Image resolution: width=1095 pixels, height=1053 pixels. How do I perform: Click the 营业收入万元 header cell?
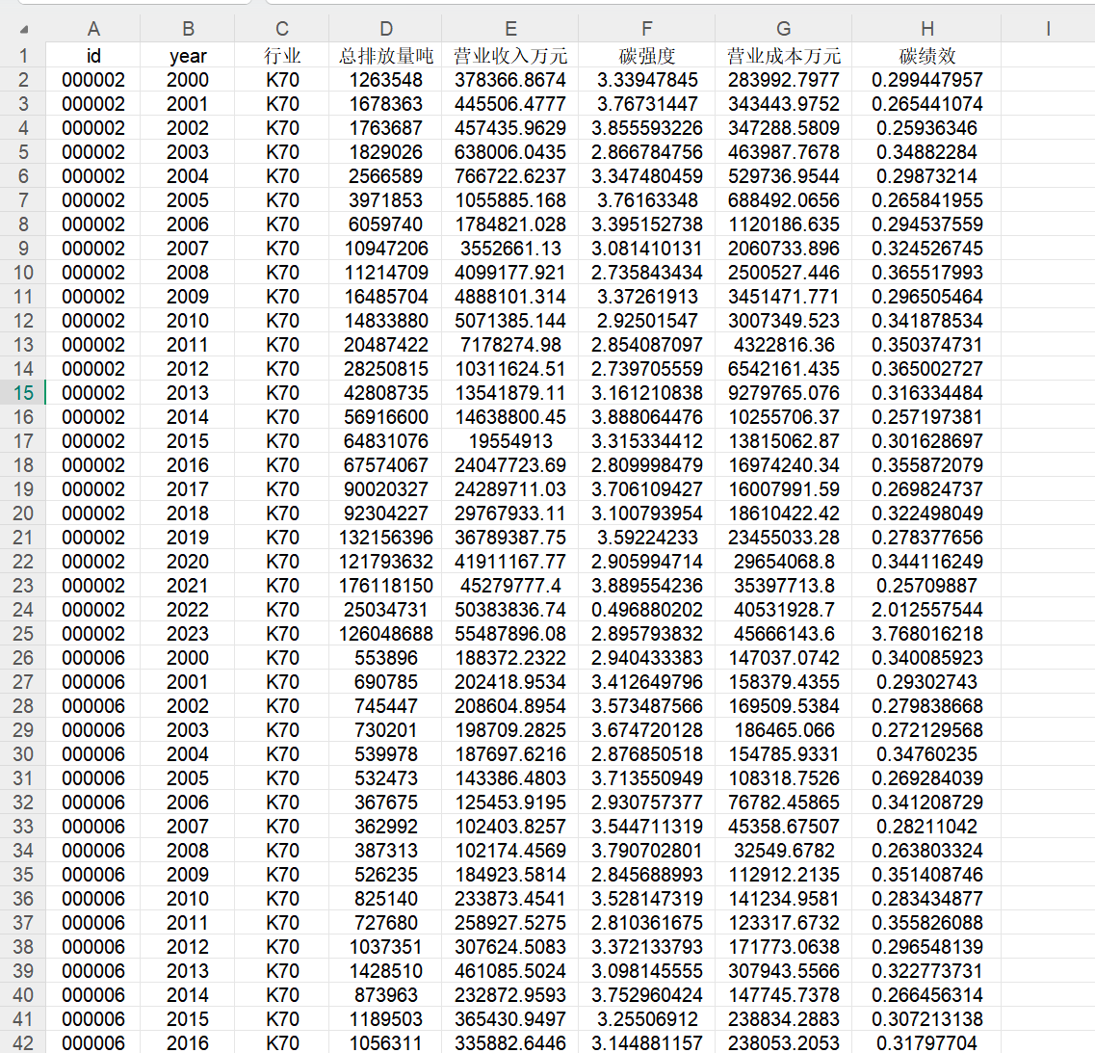509,55
